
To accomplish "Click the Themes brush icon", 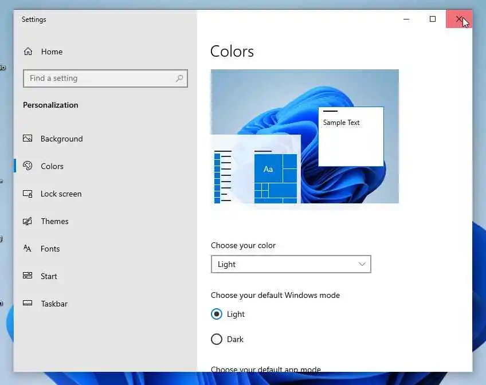I will [x=28, y=221].
